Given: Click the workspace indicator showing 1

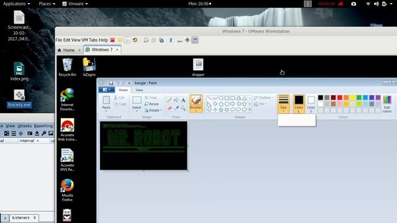Looking at the screenshot, I should (x=308, y=4).
